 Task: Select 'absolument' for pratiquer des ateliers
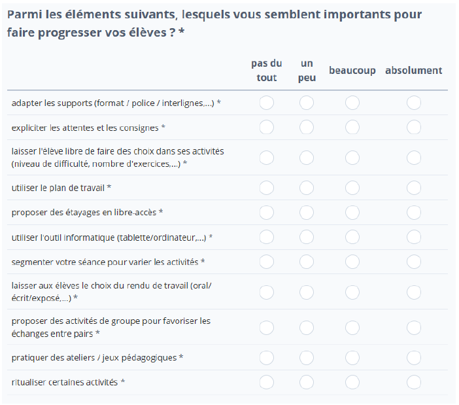click(x=414, y=357)
